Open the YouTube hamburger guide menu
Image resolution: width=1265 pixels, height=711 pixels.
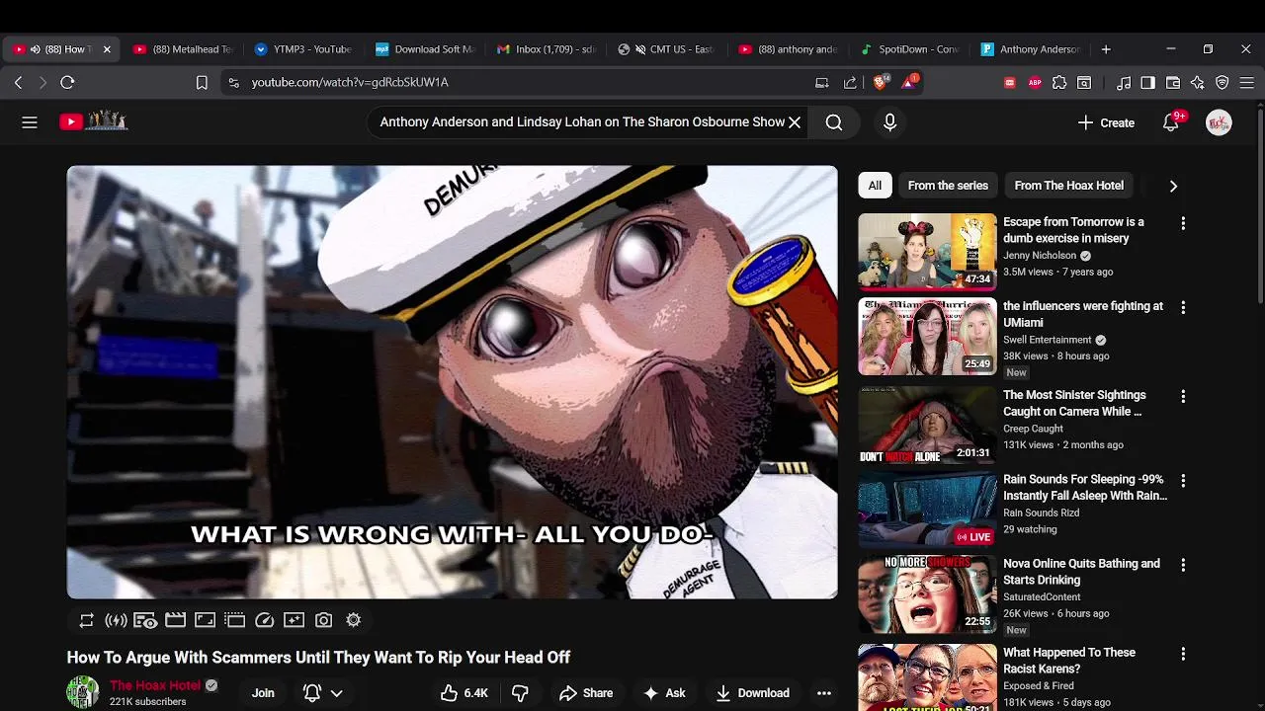[x=30, y=122]
